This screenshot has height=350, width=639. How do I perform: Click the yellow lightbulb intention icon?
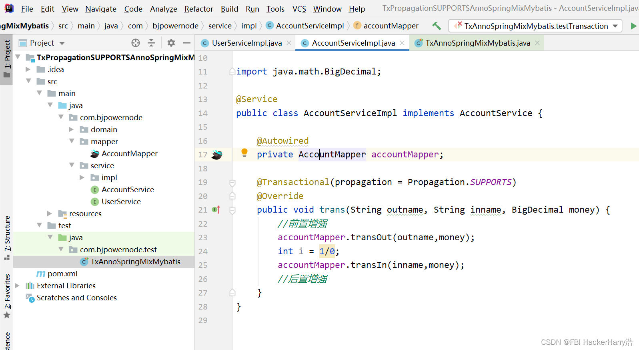244,153
